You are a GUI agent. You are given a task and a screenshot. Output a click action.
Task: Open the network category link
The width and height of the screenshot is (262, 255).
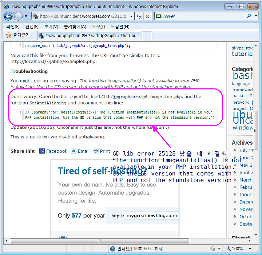[241, 102]
